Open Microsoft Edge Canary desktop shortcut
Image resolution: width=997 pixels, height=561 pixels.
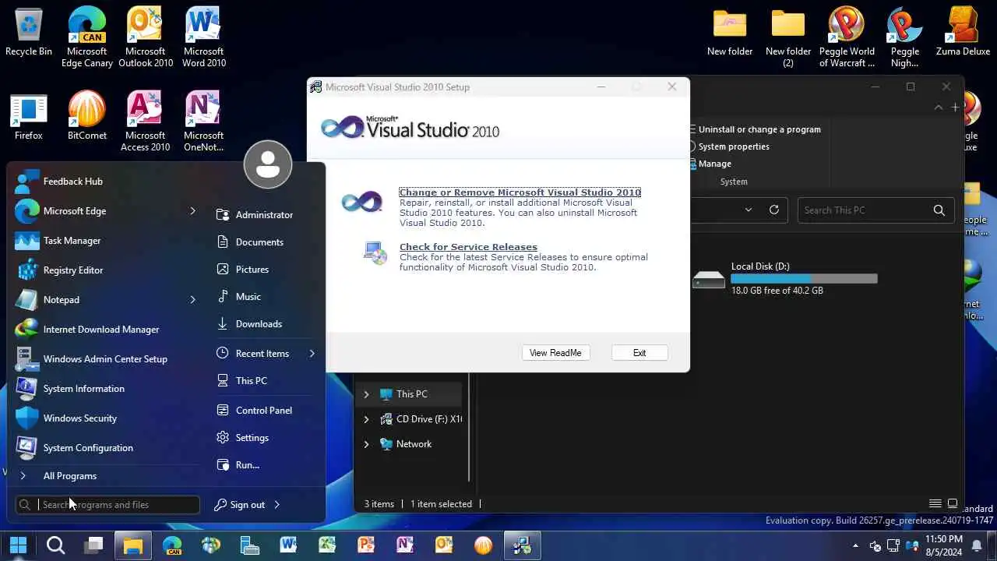pos(87,37)
